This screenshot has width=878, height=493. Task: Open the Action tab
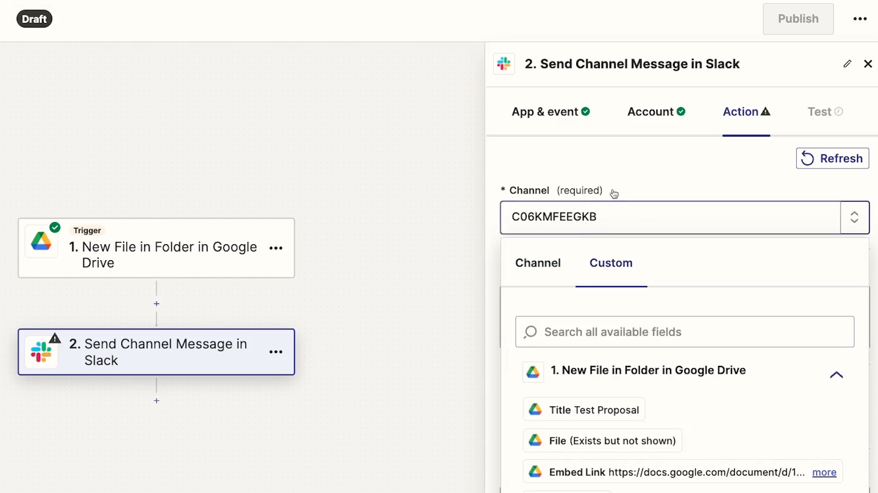[746, 112]
